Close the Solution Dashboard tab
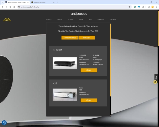Viewport: 159px width, 127px height. [x=54, y=2]
